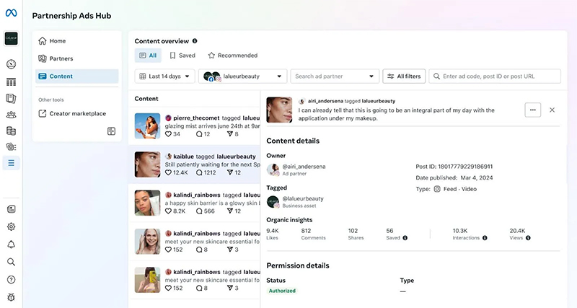The width and height of the screenshot is (577, 308).
Task: Open the three-dot more options button
Action: [x=532, y=110]
